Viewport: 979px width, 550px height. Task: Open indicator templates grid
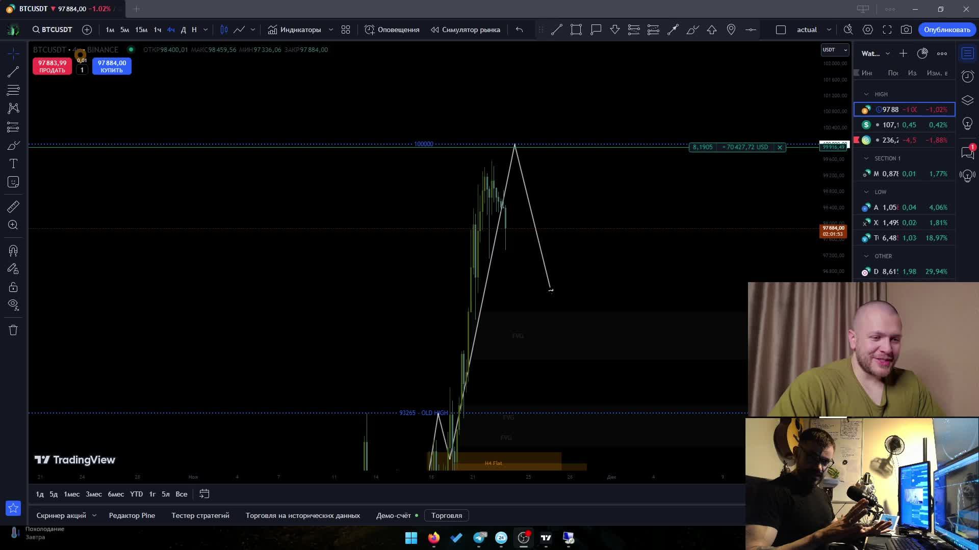[x=346, y=30]
